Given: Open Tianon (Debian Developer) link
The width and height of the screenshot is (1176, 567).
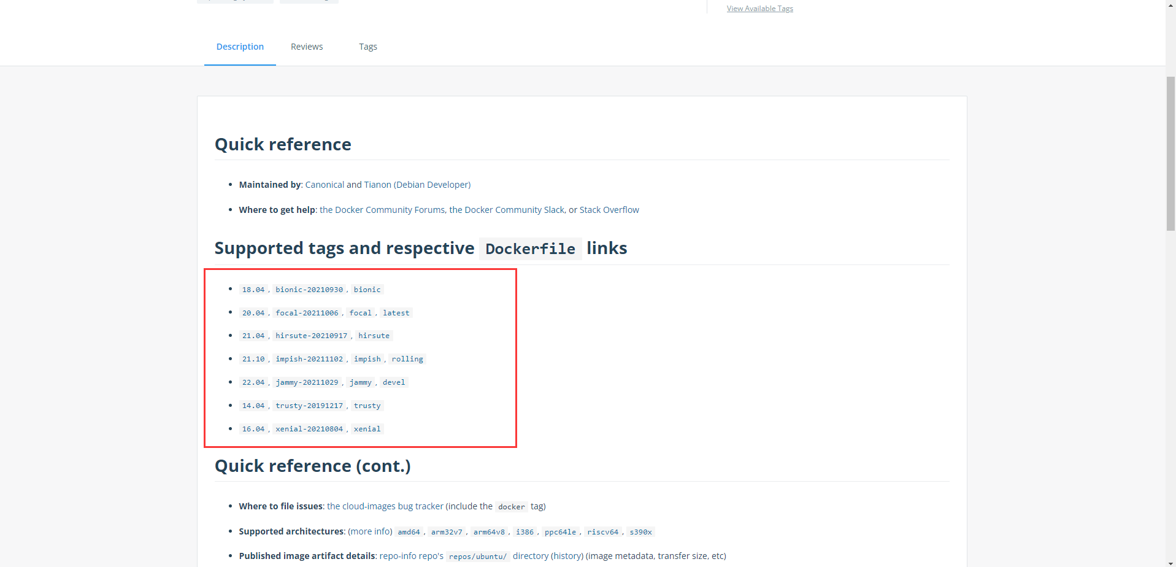Looking at the screenshot, I should click(417, 185).
